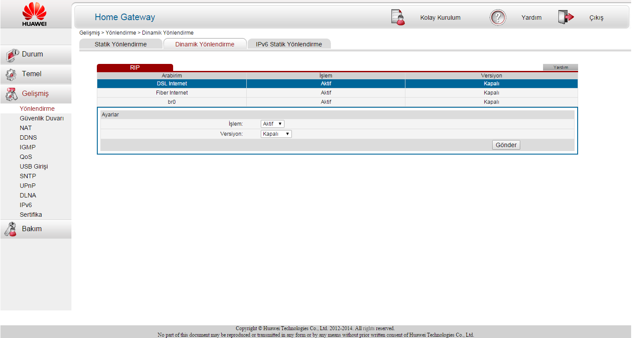This screenshot has width=632, height=338.
Task: Click the Versiyon column header
Action: (491, 76)
